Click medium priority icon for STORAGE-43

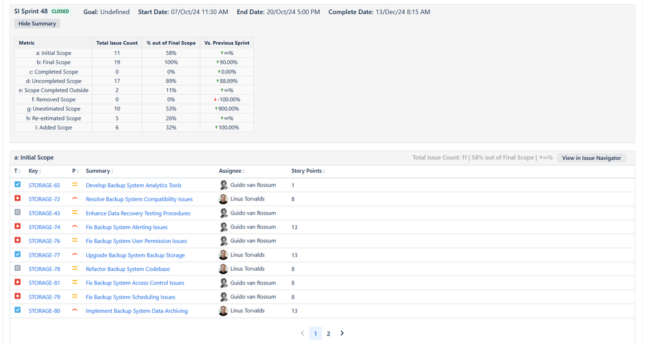click(x=75, y=213)
